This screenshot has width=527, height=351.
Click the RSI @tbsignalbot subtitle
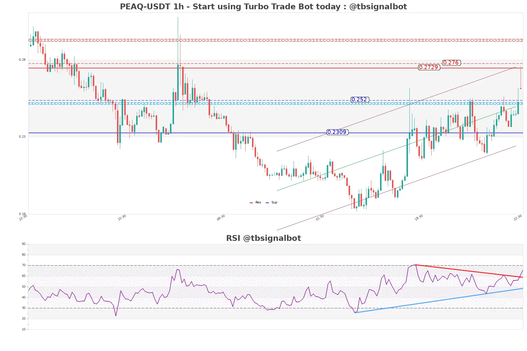(x=263, y=238)
